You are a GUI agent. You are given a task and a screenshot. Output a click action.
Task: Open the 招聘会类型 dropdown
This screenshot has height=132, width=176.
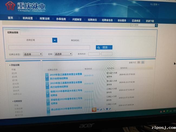tap(32, 54)
